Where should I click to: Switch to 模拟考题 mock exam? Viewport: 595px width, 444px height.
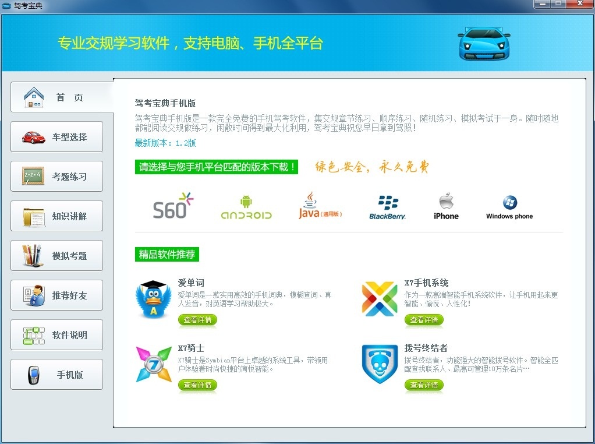(x=57, y=256)
